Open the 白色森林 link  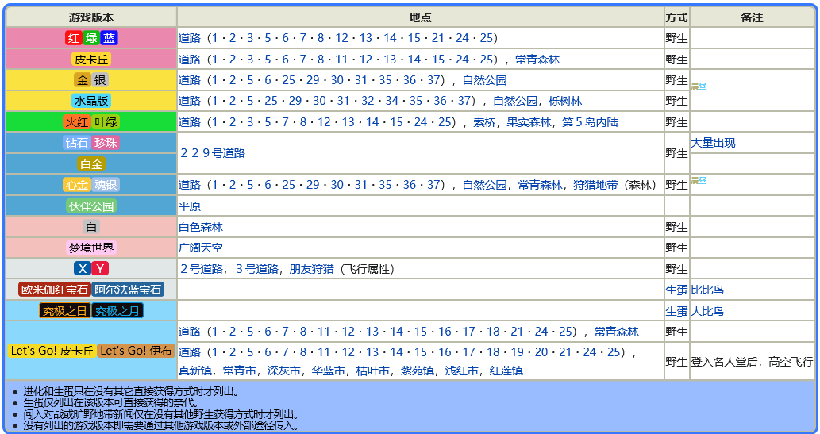(201, 227)
